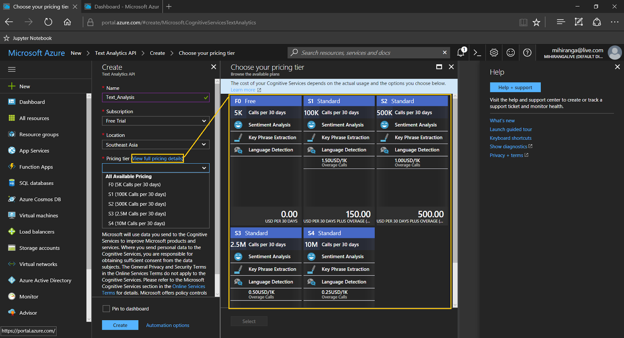Maximize the pricing tier blade
The image size is (624, 338).
pyautogui.click(x=439, y=67)
